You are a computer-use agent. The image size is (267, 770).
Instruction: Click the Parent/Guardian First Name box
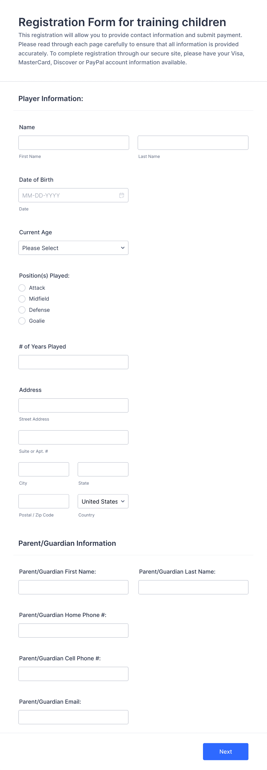pos(73,587)
